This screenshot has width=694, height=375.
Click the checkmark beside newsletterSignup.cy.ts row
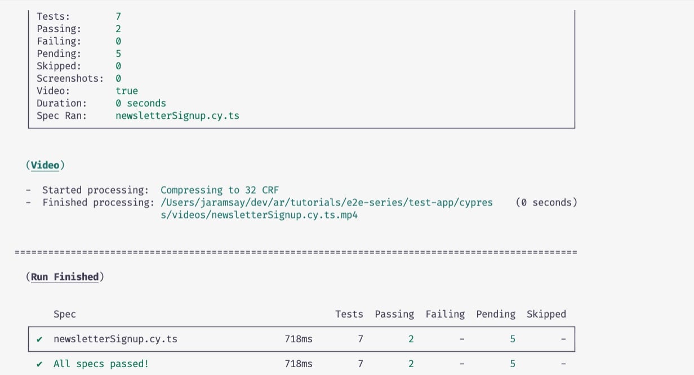39,339
